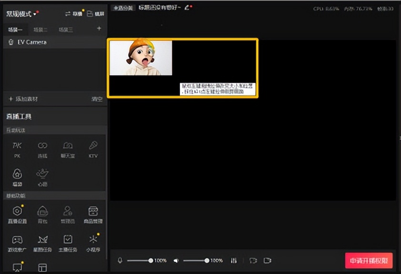
Task: Open the 主播任务 task icon
Action: click(x=68, y=242)
